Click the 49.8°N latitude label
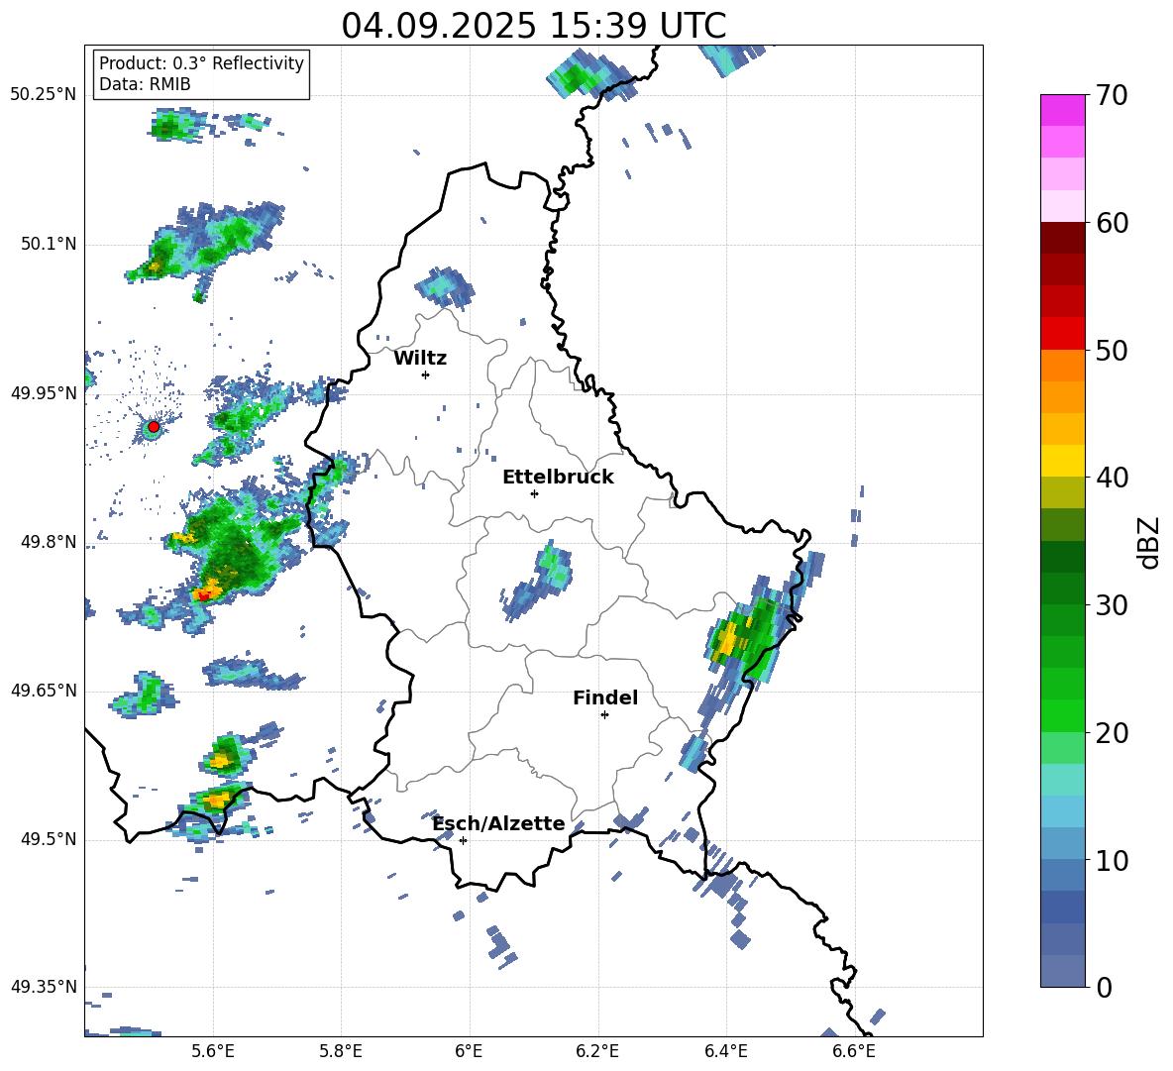This screenshot has width=1173, height=1071. [49, 542]
